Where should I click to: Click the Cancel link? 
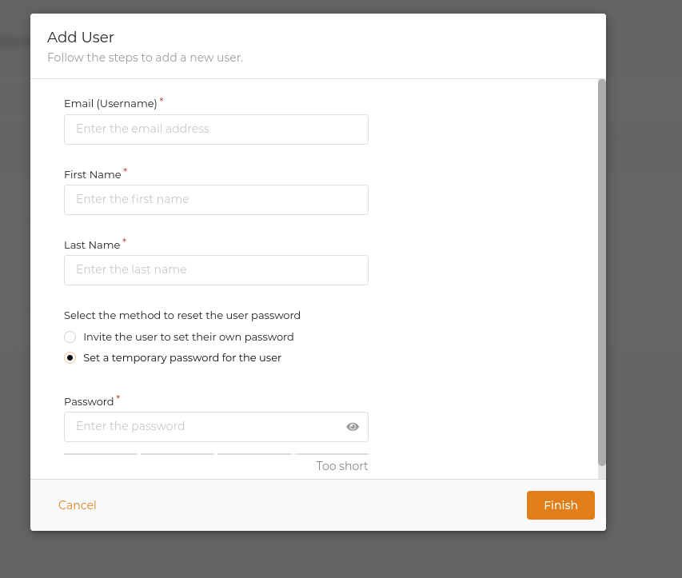77,504
